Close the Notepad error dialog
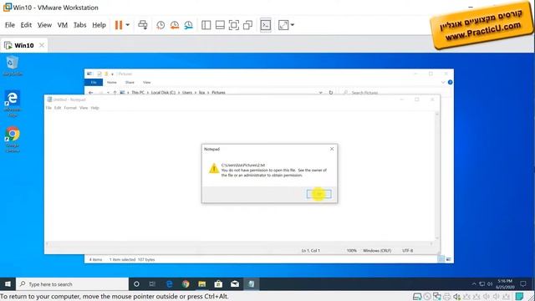 [x=332, y=149]
